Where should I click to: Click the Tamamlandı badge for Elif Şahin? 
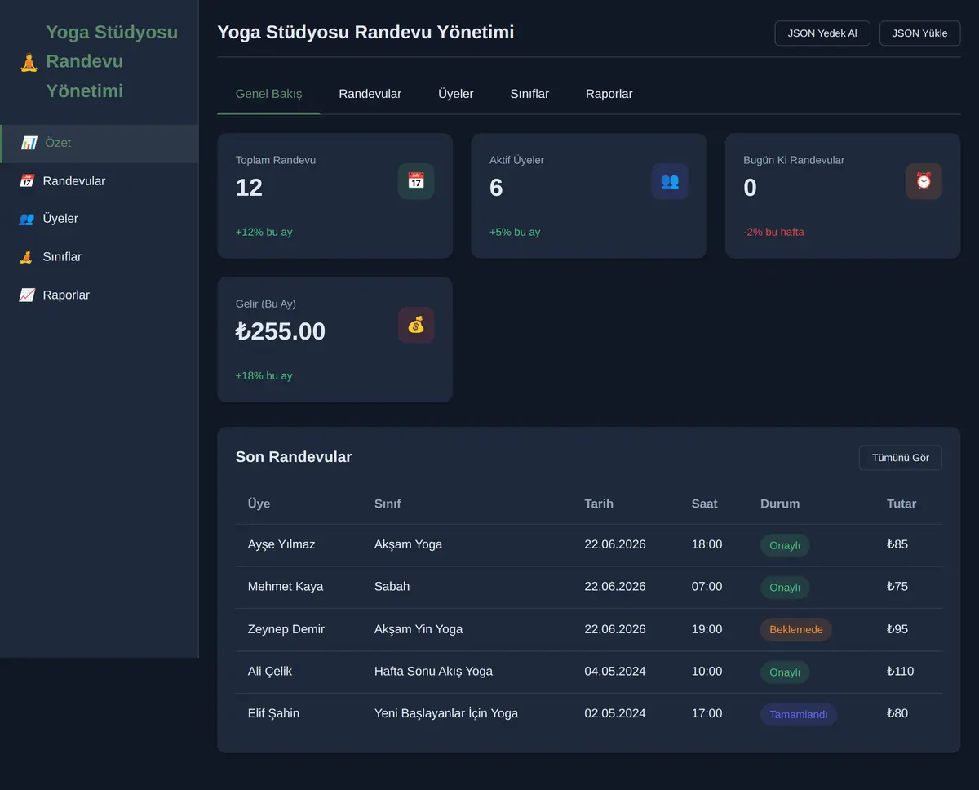pos(799,715)
